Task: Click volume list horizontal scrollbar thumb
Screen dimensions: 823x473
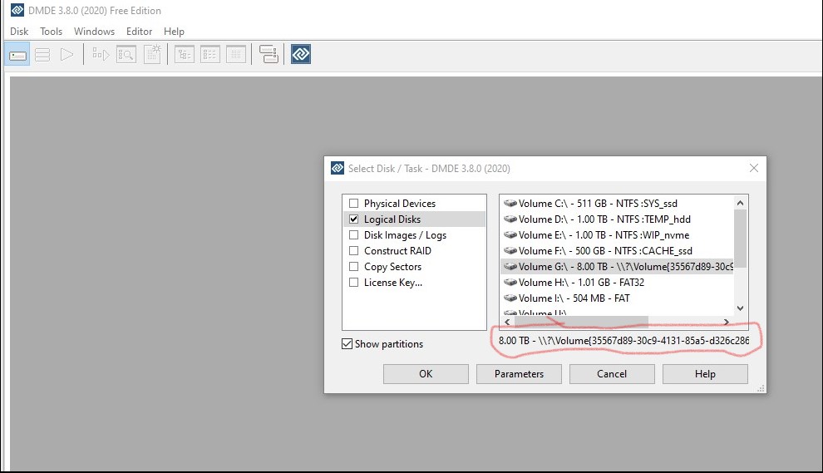Action: (582, 322)
